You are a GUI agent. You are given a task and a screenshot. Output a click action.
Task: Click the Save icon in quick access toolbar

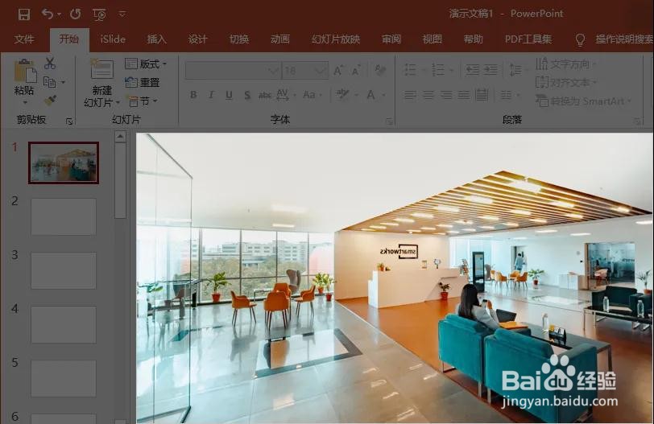pyautogui.click(x=24, y=14)
